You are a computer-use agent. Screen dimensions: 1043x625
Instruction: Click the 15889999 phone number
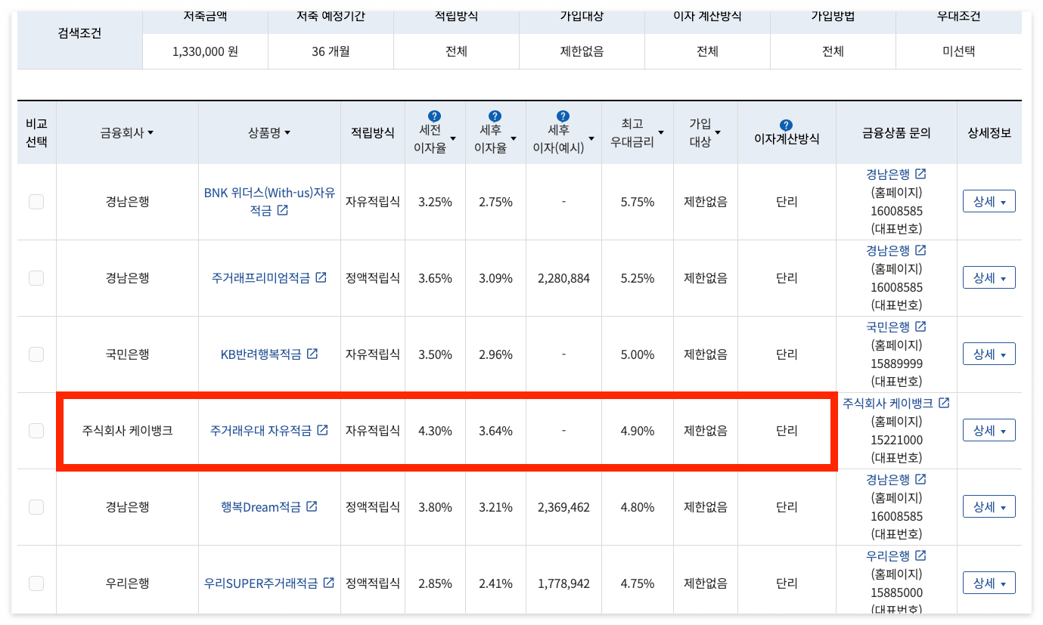click(x=897, y=364)
